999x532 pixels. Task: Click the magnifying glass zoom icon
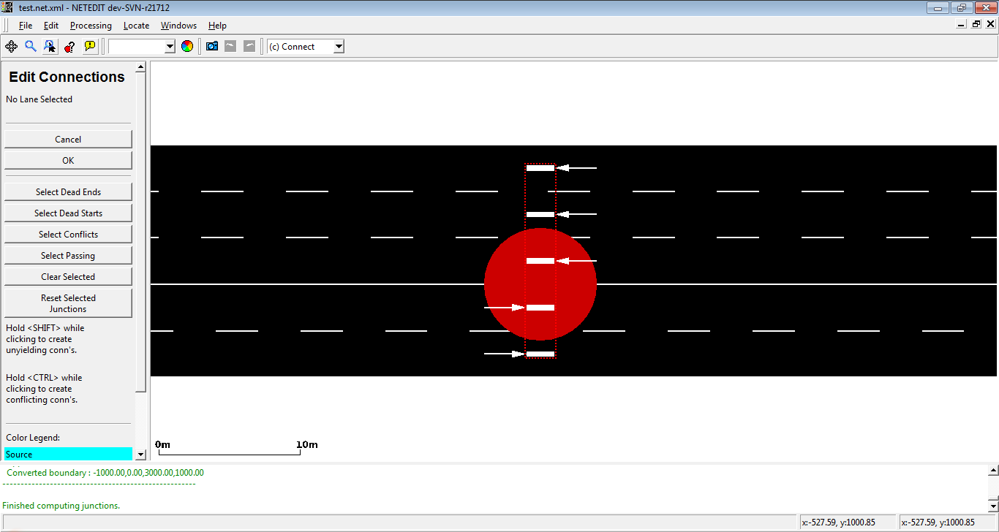coord(31,46)
